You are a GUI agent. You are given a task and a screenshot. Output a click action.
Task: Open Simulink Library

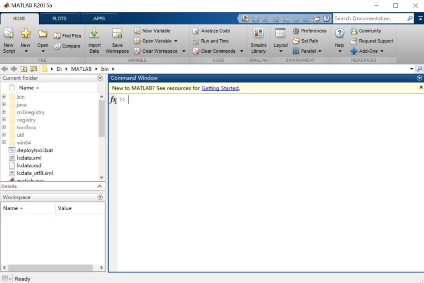(258, 40)
